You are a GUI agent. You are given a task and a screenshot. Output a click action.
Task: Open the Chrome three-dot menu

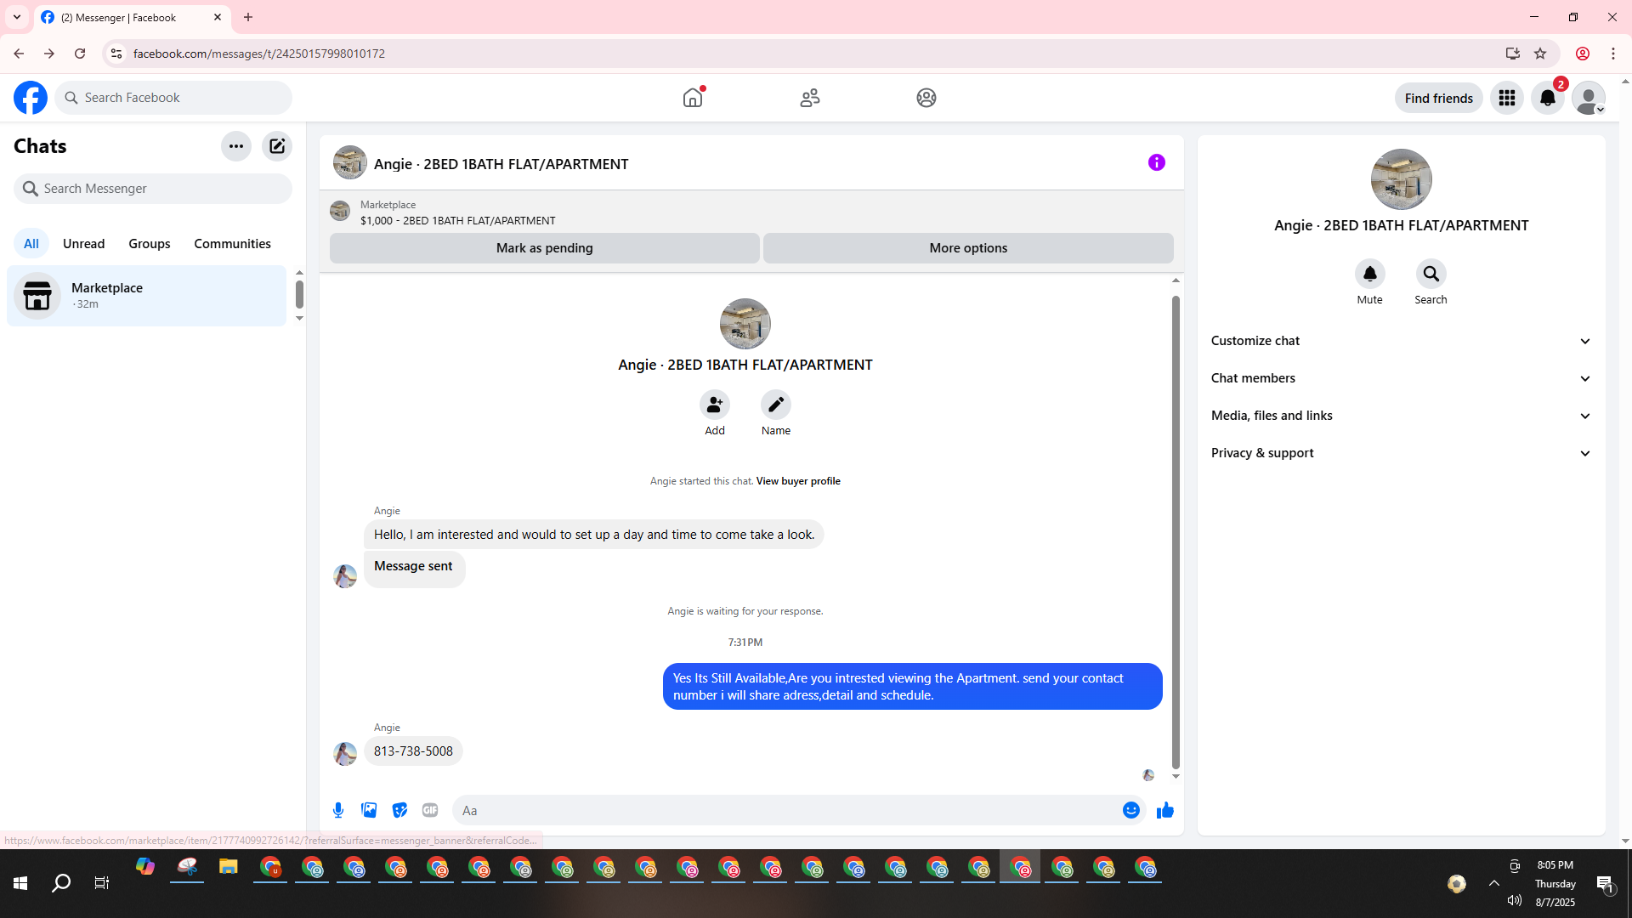(1613, 54)
